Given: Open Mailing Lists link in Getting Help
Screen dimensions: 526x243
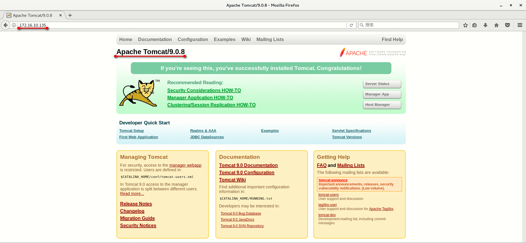Looking at the screenshot, I should click(x=351, y=165).
